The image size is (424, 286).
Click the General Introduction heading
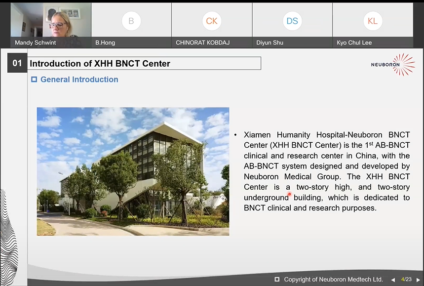coord(79,79)
